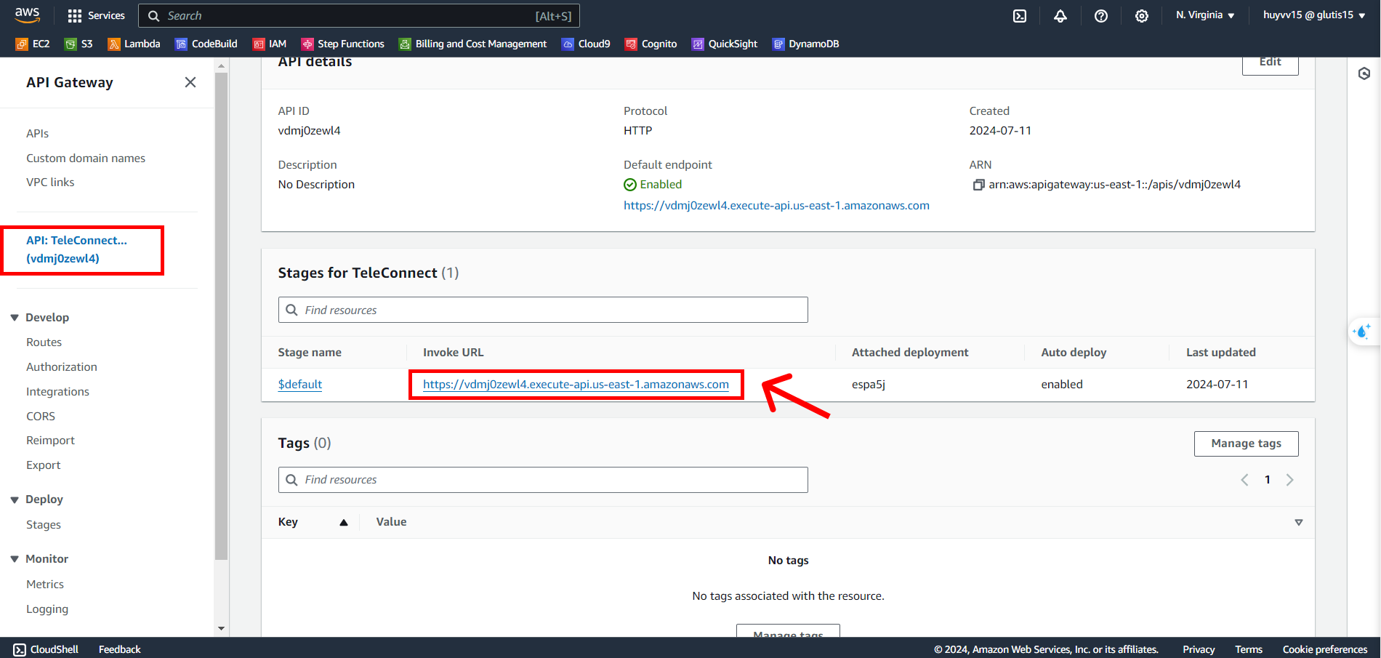Open Stages under Deploy
The width and height of the screenshot is (1381, 658).
pos(44,525)
